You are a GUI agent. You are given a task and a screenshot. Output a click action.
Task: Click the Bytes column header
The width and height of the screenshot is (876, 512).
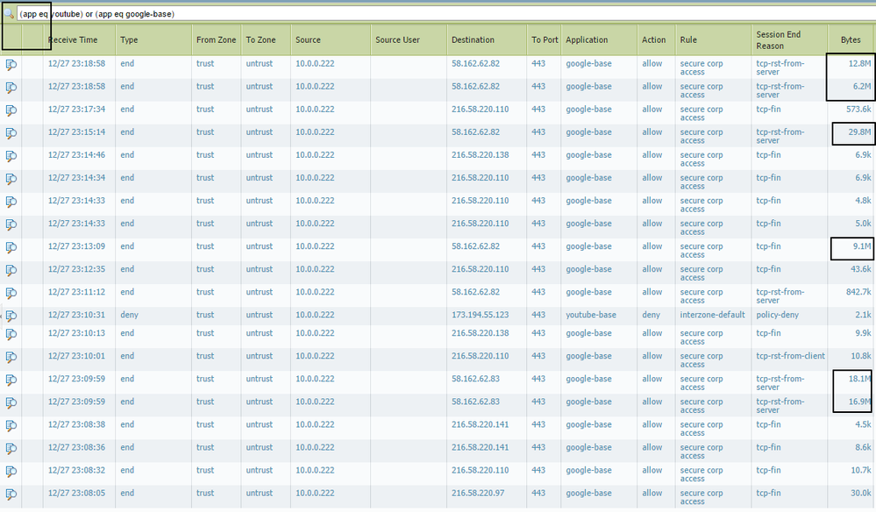[851, 40]
